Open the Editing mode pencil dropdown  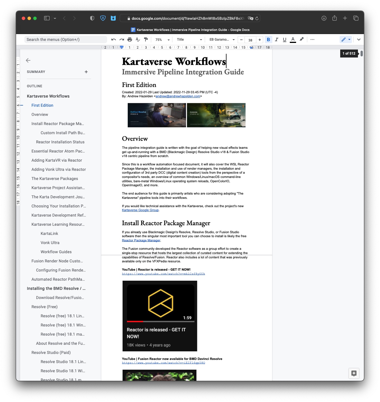(x=346, y=39)
